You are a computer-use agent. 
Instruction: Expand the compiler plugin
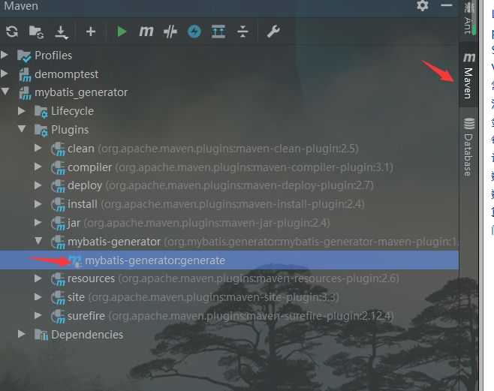(38, 167)
